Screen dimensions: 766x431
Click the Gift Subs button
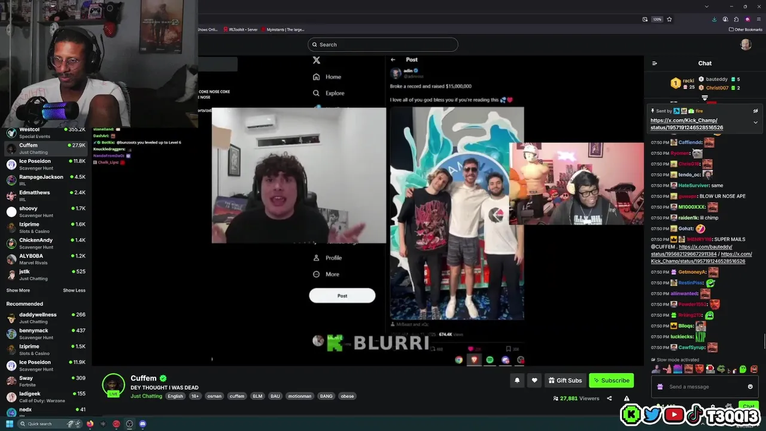(x=565, y=380)
